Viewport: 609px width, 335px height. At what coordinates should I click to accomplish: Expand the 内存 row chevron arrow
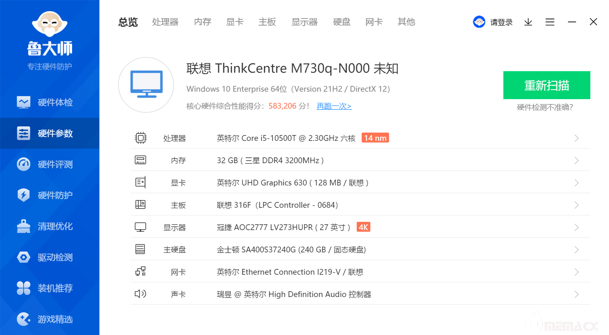click(x=576, y=160)
